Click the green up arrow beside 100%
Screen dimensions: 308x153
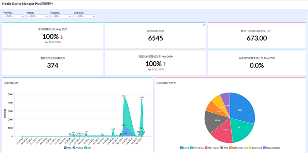tap(164, 64)
